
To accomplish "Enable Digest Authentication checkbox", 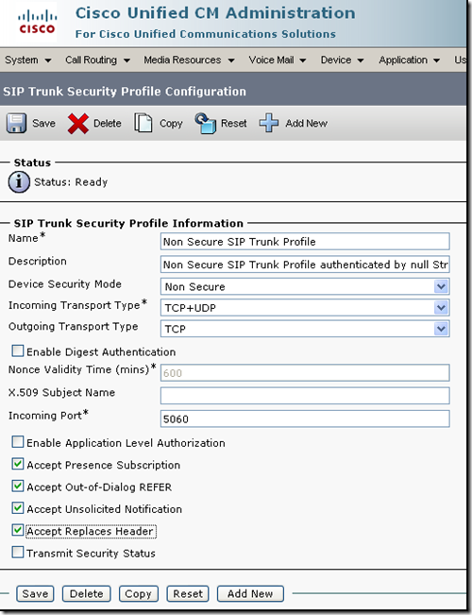I will pyautogui.click(x=18, y=350).
